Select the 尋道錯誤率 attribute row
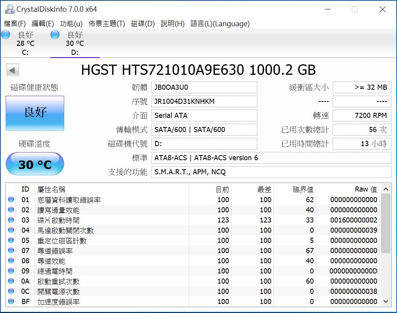 [193, 250]
